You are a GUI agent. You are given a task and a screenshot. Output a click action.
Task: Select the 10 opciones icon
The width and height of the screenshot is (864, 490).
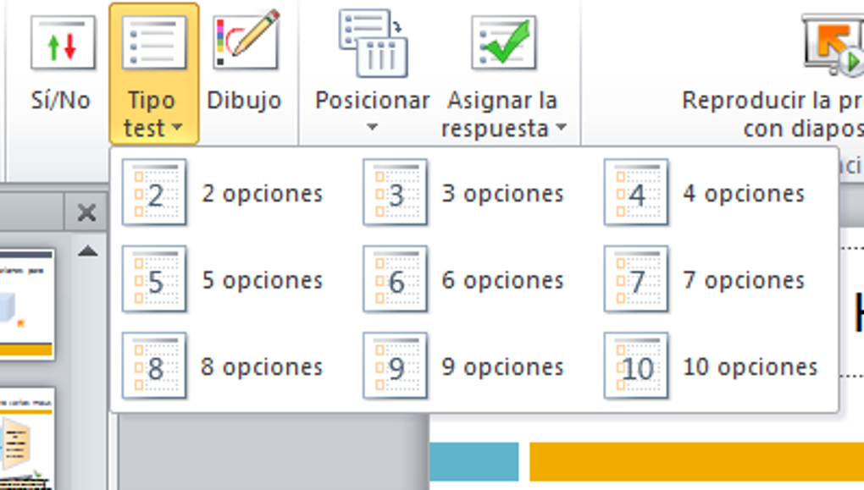636,366
